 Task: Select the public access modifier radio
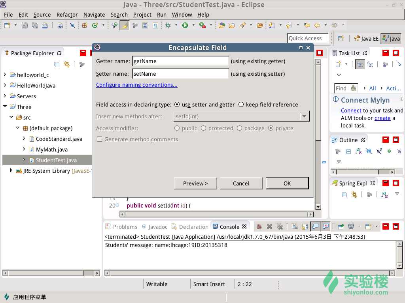(177, 128)
